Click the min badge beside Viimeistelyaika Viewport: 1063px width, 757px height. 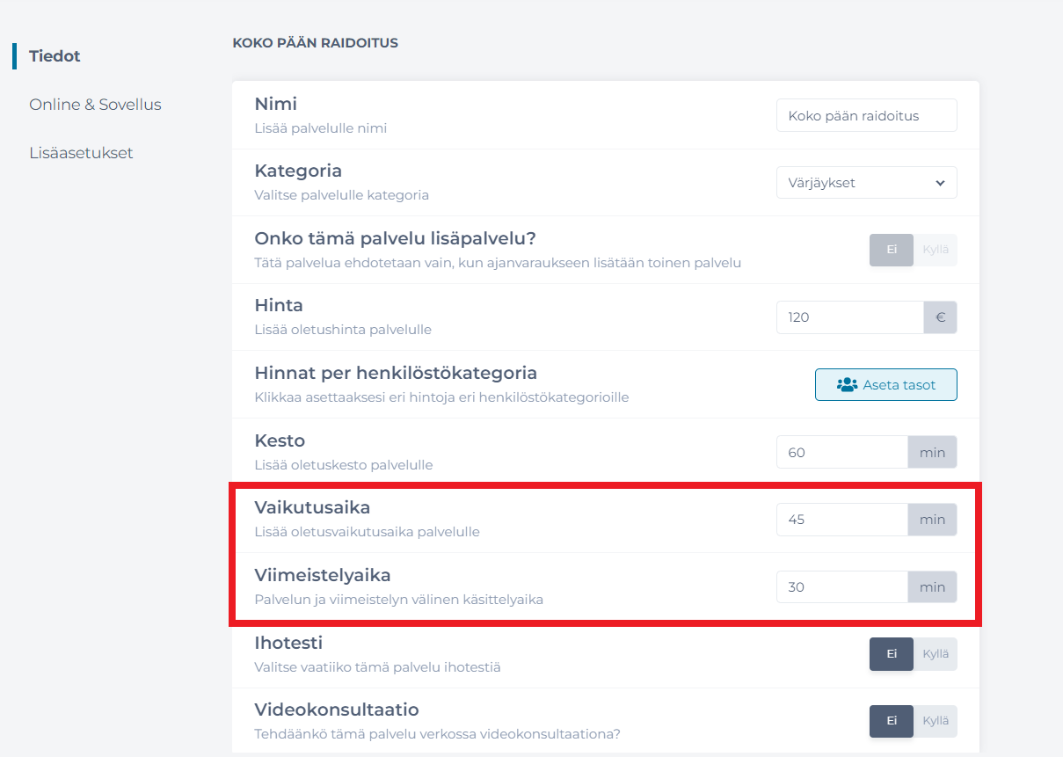tap(932, 586)
